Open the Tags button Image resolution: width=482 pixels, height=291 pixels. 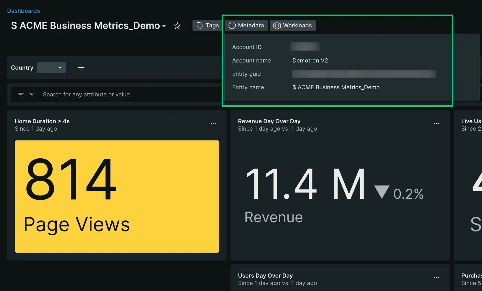[208, 26]
